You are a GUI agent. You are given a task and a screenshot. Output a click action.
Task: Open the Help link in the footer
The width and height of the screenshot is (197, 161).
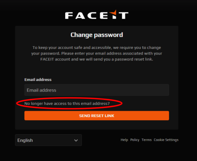point(124,140)
